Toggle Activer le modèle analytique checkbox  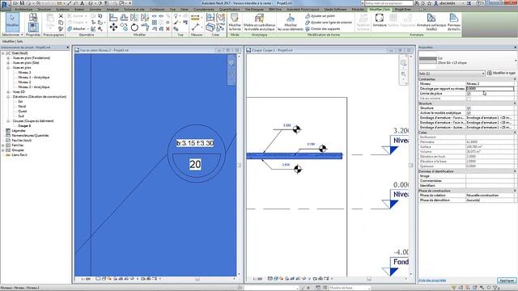pos(469,113)
